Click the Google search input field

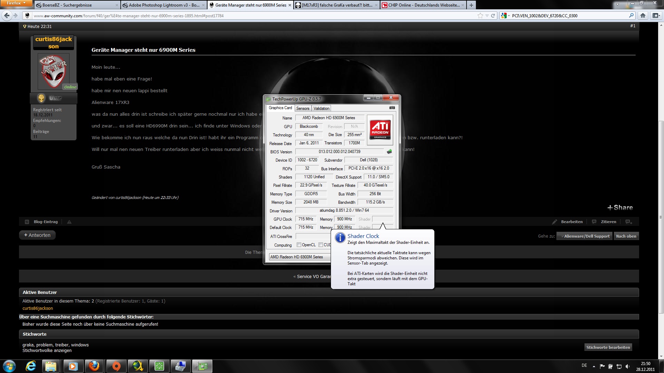point(569,16)
